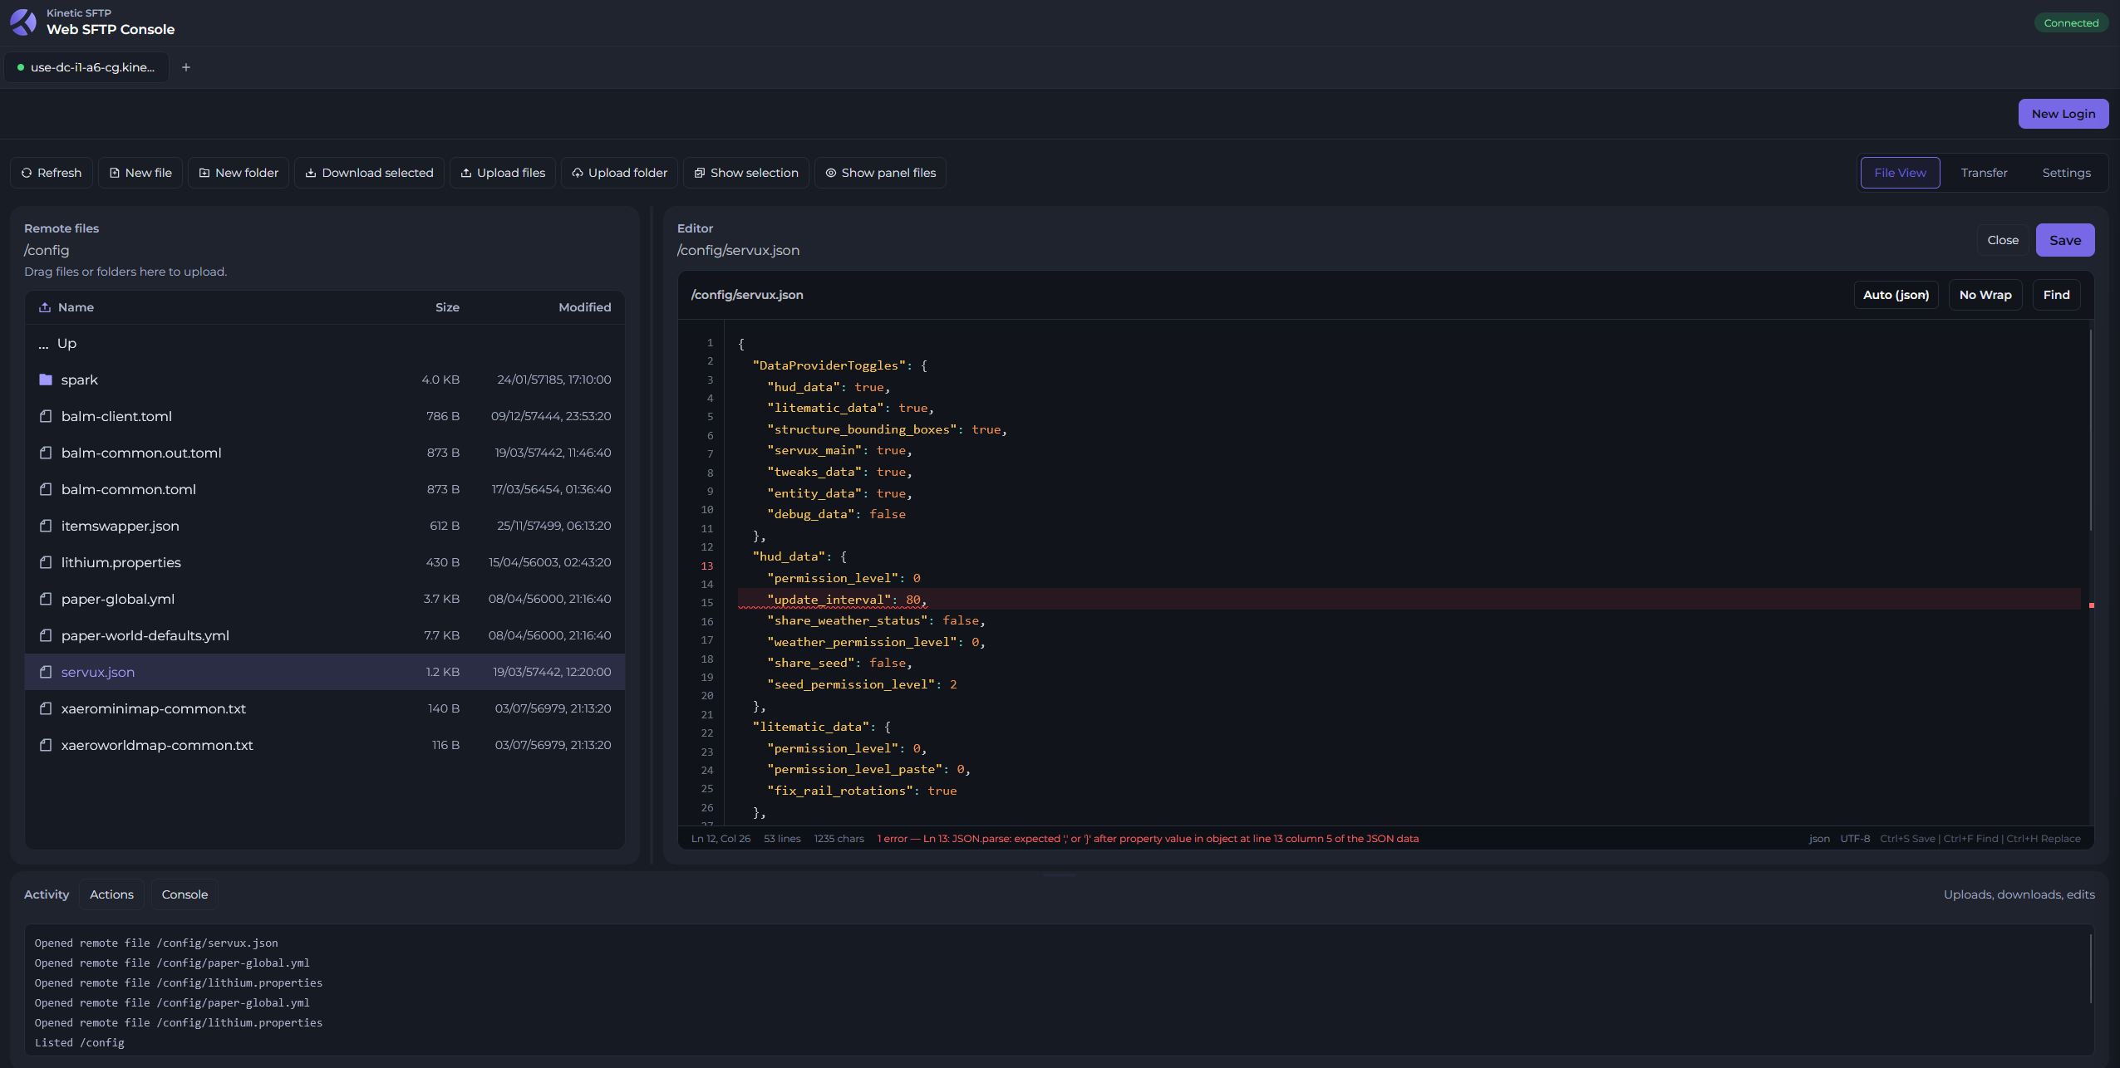Click the New Login button
This screenshot has width=2120, height=1068.
(2063, 114)
